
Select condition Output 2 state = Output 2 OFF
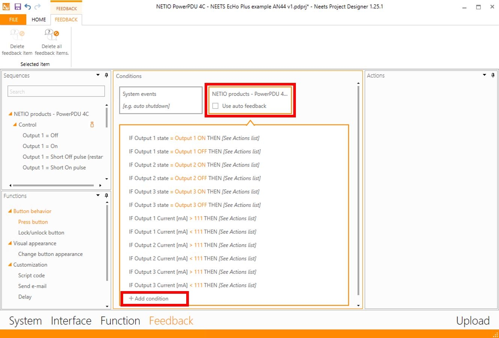(x=195, y=179)
